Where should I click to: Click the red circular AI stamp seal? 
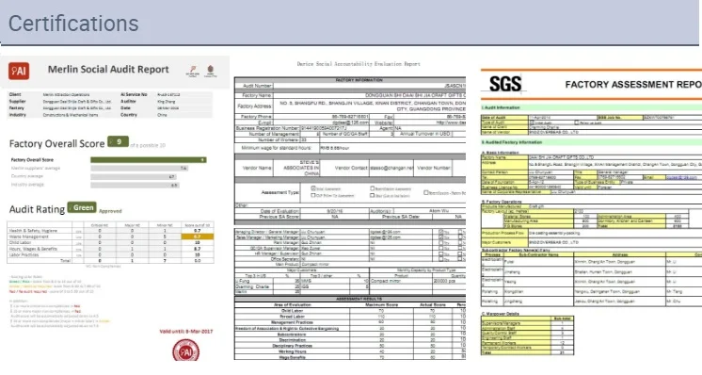pos(185,351)
